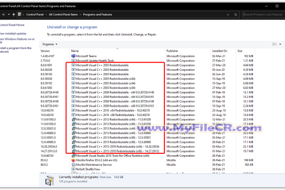Image resolution: width=285 pixels, height=190 pixels.
Task: Select Visual Studio 2010 Tools for Office Runtime (x64)
Action: tap(112, 156)
